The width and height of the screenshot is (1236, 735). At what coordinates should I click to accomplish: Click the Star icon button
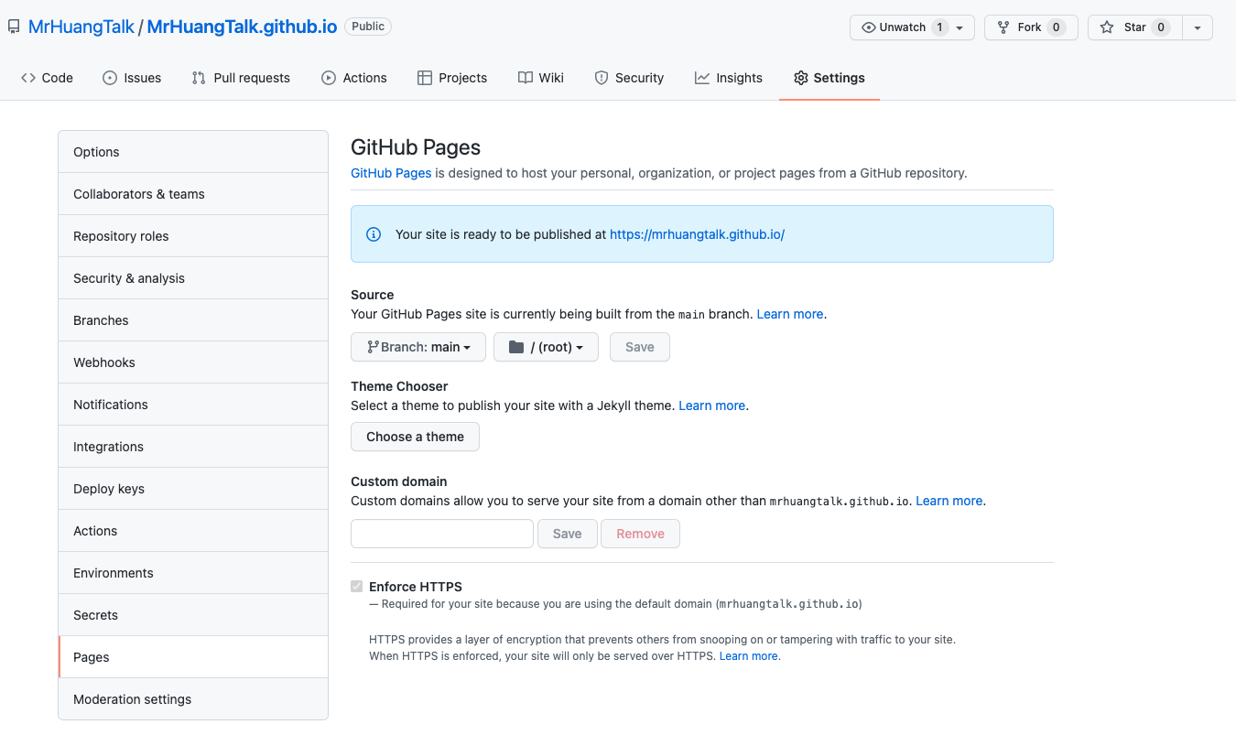[1107, 27]
